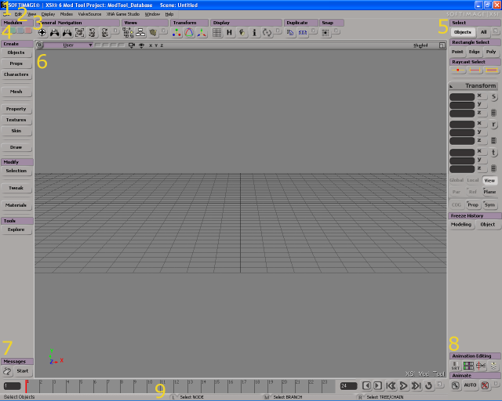
Task: Click the third Views toolbar icon
Action: [153, 33]
